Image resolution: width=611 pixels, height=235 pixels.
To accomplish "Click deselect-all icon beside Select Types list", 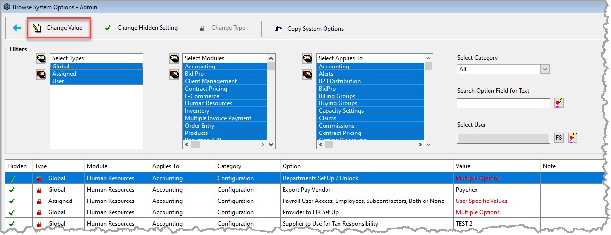I will coord(41,75).
